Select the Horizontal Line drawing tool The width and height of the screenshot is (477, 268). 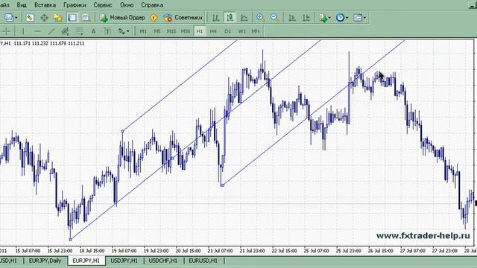tap(37, 31)
